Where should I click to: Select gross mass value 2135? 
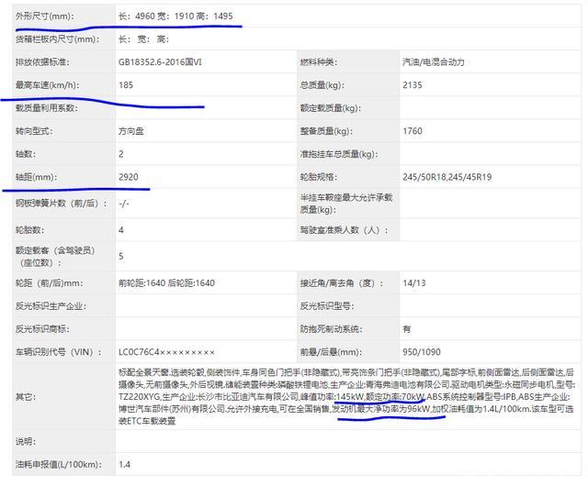pos(413,85)
